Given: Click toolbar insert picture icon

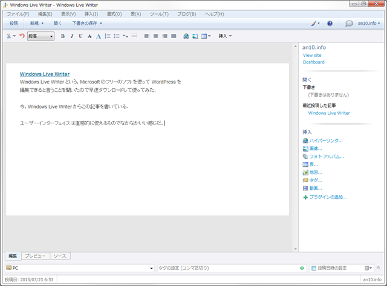Looking at the screenshot, I should pyautogui.click(x=195, y=36).
